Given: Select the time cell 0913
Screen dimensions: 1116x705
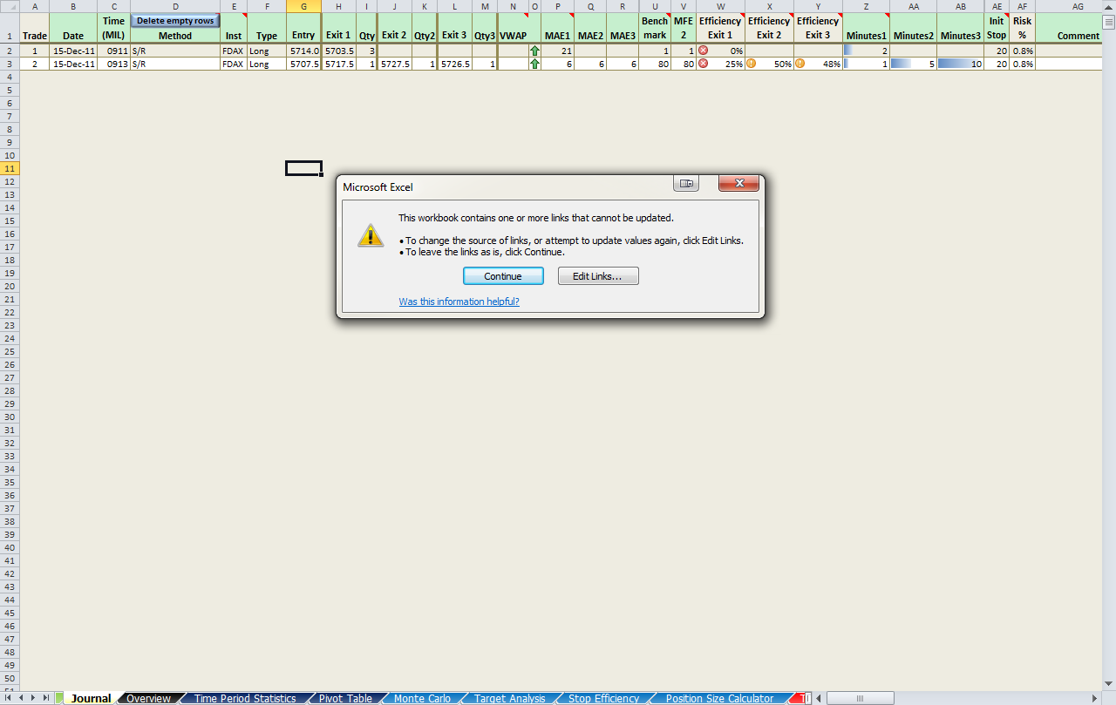Looking at the screenshot, I should pos(113,64).
